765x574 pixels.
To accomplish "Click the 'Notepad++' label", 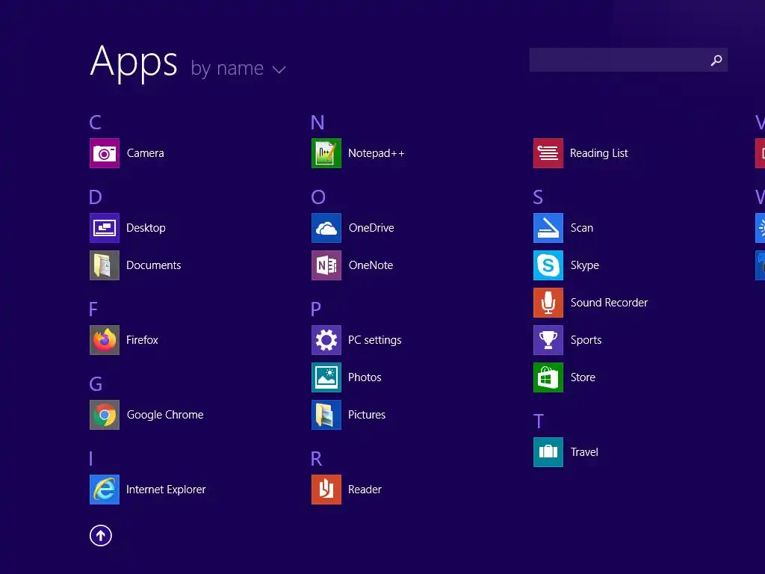I will pyautogui.click(x=377, y=153).
